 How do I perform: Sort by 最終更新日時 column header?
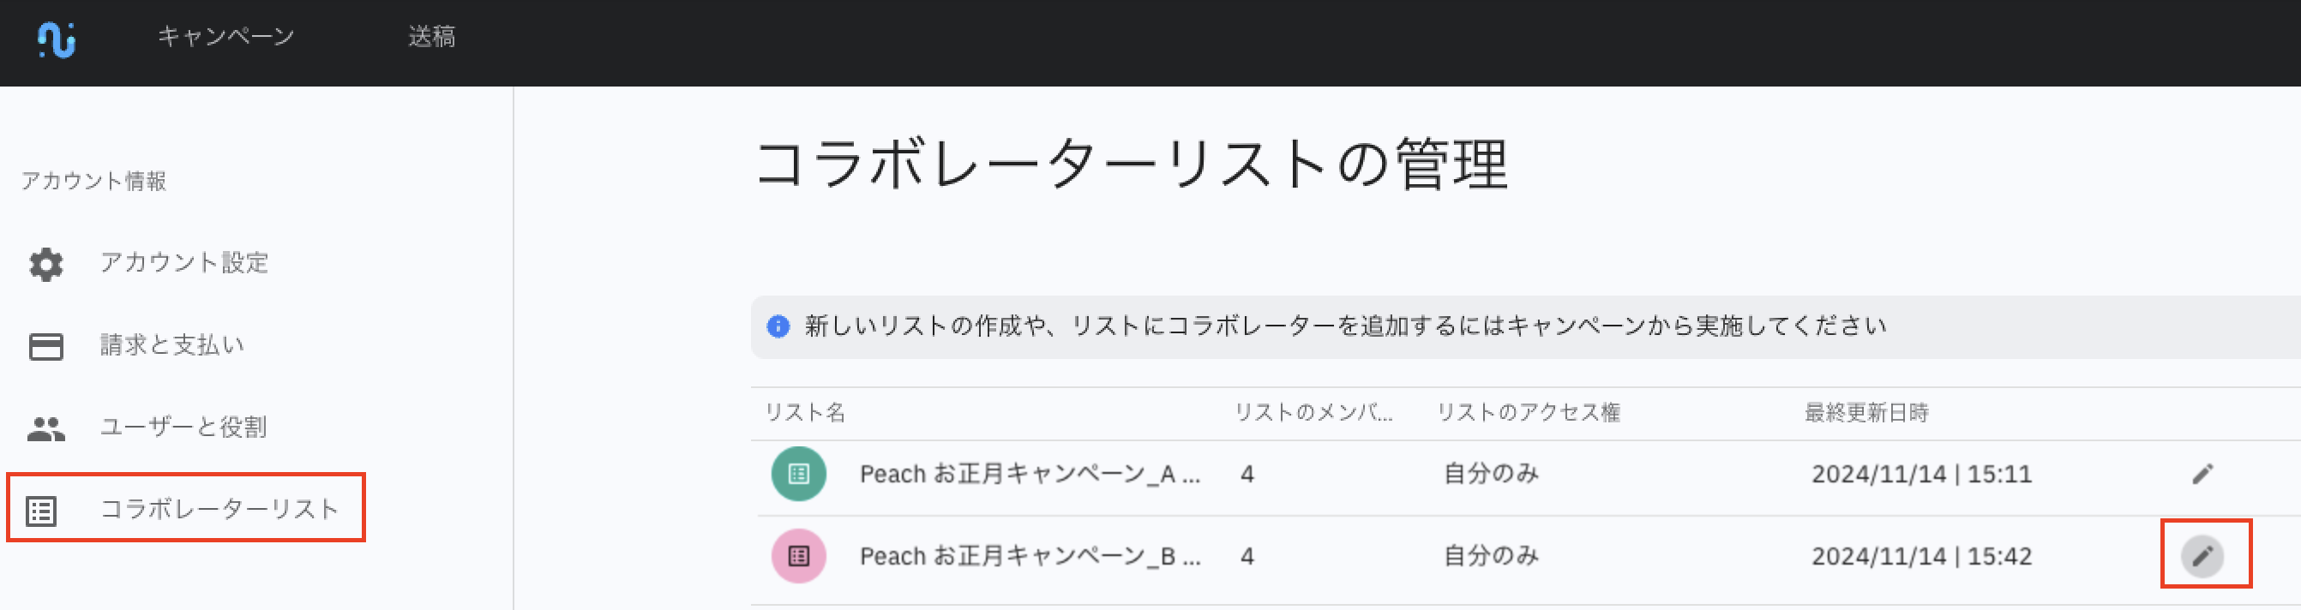[x=1866, y=413]
